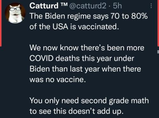
Task: Click the gray scrollbar handle at right edge
Action: tap(158, 52)
